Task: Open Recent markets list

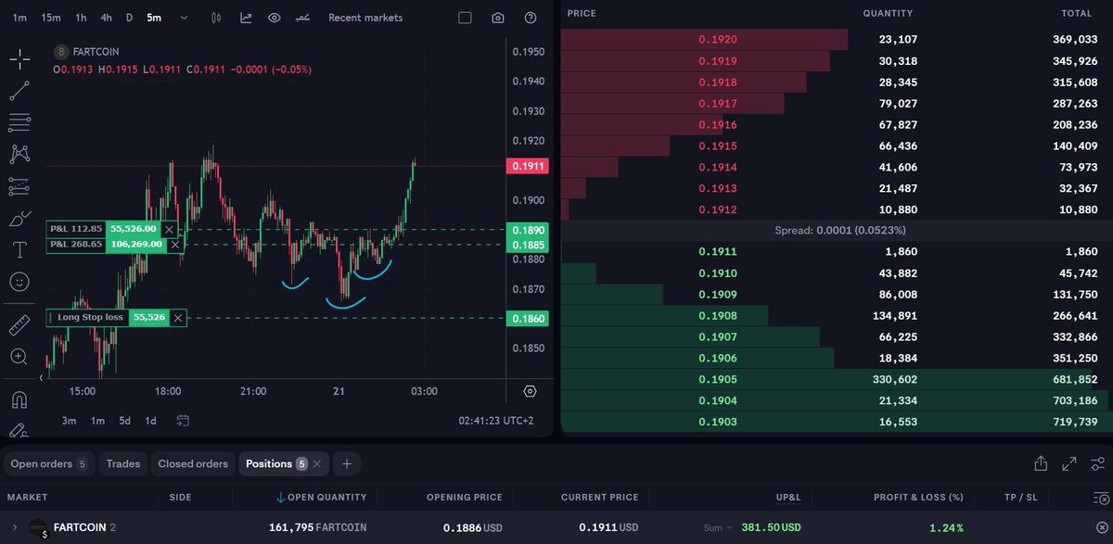Action: (x=365, y=18)
